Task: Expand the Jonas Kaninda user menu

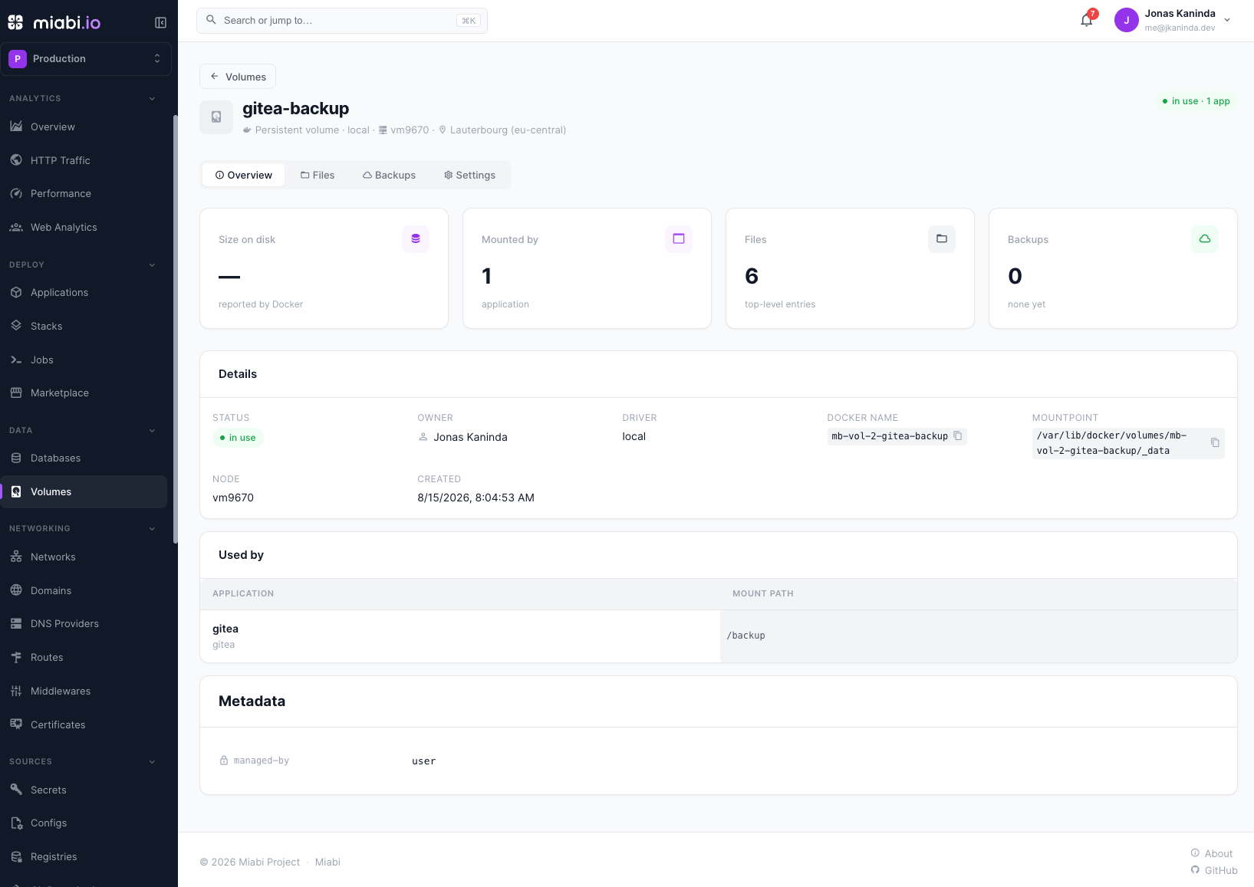Action: coord(1227,20)
